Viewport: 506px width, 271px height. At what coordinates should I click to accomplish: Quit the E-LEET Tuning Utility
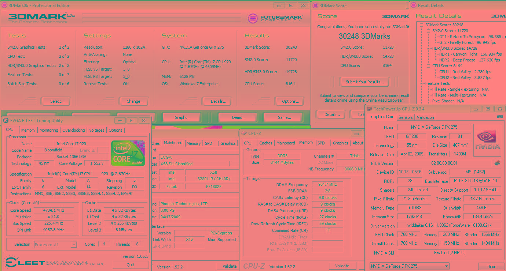coord(131,265)
